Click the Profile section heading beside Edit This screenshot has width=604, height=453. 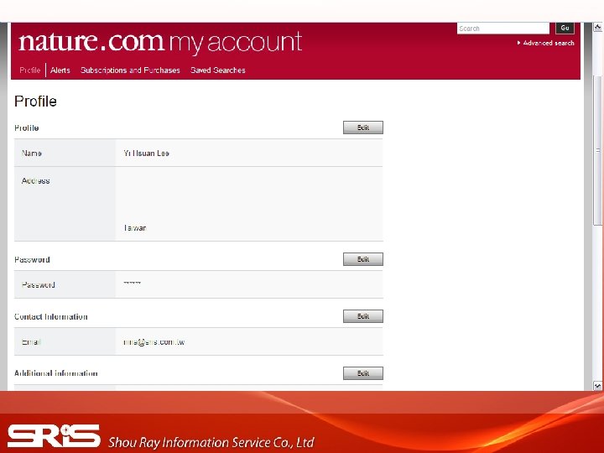27,128
